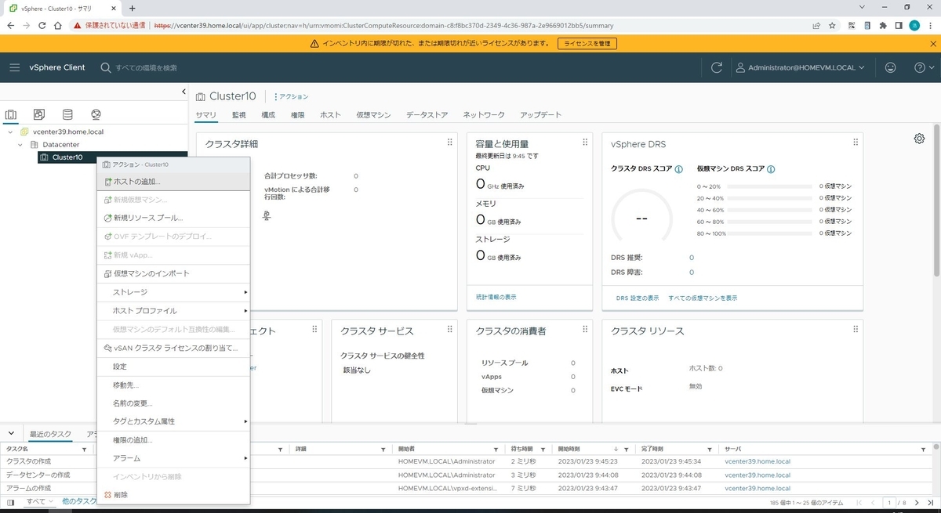Image resolution: width=941 pixels, height=513 pixels.
Task: Switch to the ネットワーク tab
Action: [484, 115]
